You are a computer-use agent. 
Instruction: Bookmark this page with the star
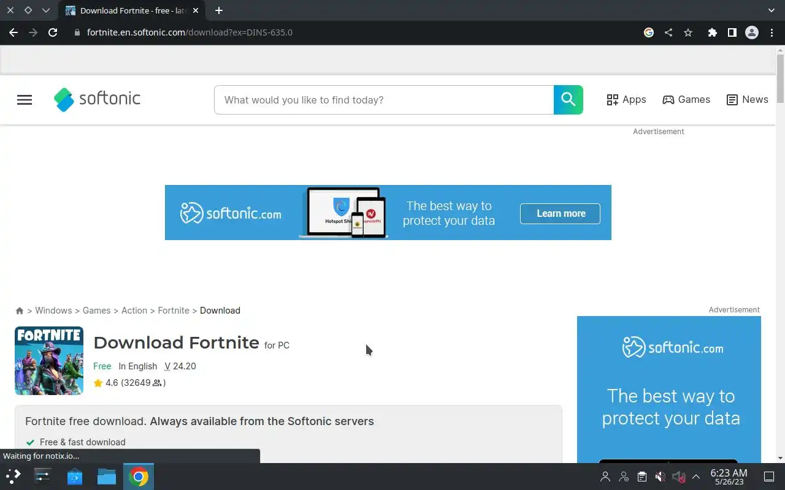pyautogui.click(x=688, y=32)
